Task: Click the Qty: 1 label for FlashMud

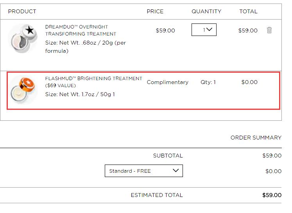Action: coord(208,82)
